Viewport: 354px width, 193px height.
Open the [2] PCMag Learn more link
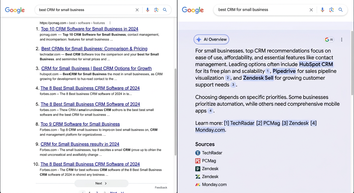(268, 123)
